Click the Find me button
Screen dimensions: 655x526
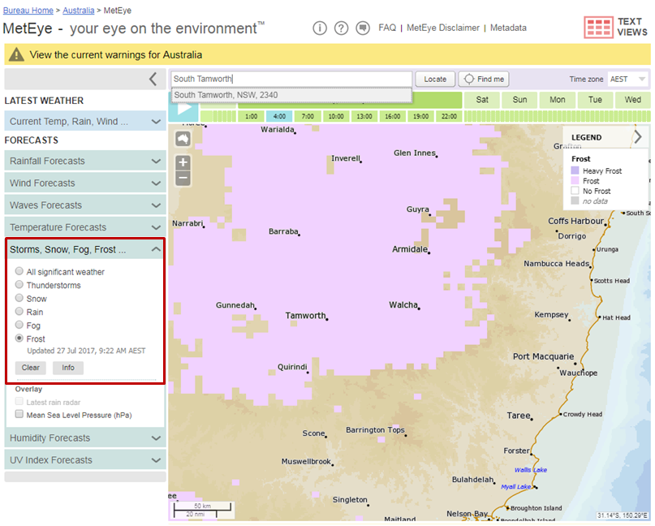tap(484, 79)
